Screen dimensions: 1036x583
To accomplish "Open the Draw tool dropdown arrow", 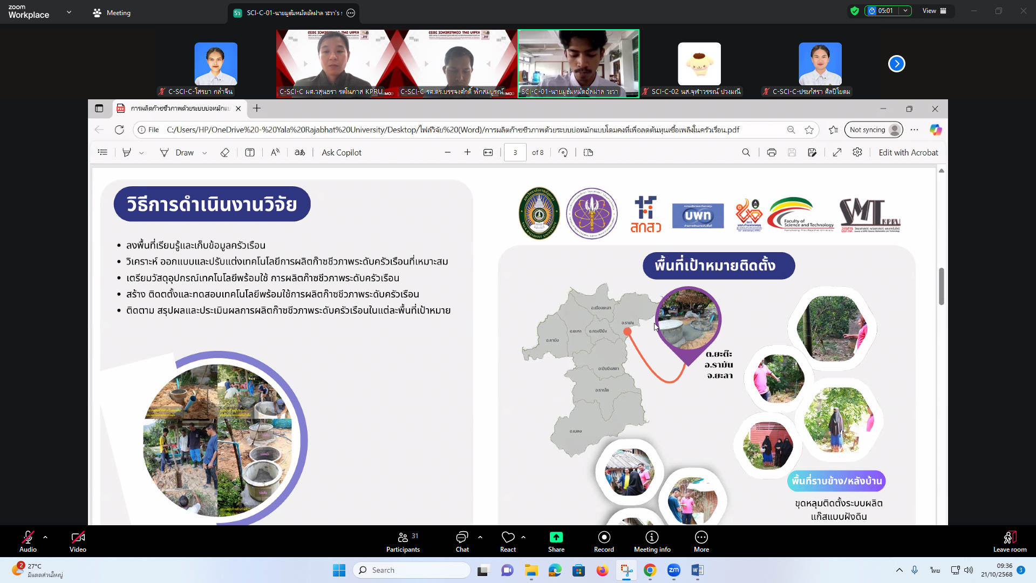I will [205, 153].
